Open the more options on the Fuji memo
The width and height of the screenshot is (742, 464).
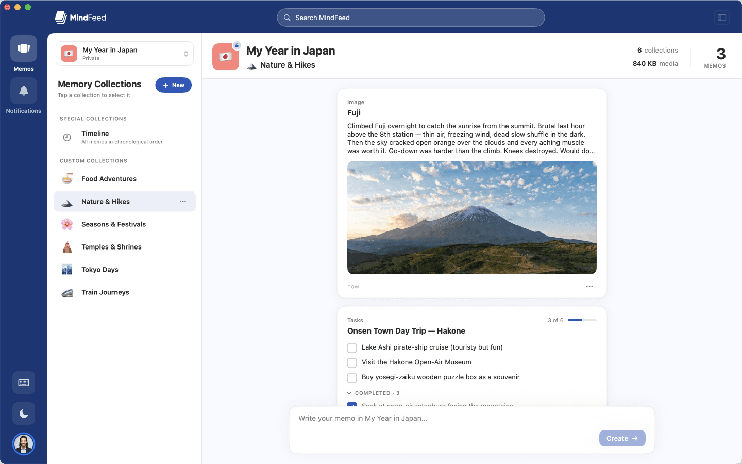[x=589, y=286]
